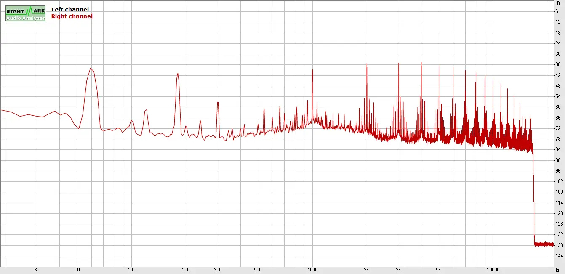Click the spectrum peak near 180 Hz
Image resolution: width=565 pixels, height=274 pixels.
(178, 73)
